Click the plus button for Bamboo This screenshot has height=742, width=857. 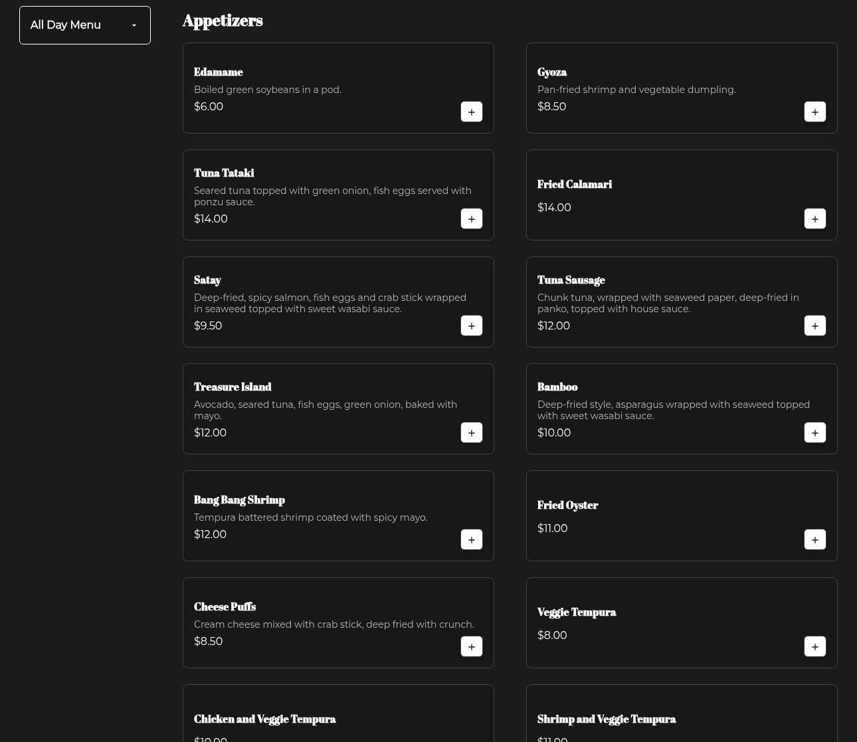815,432
